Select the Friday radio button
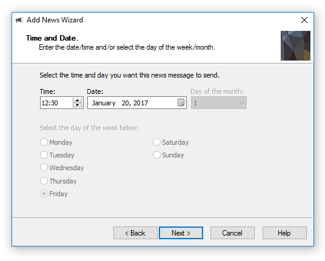Image resolution: width=325 pixels, height=261 pixels. point(44,194)
